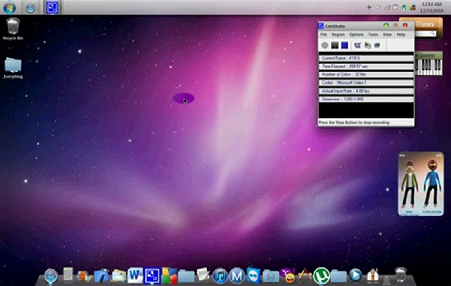Launch Microsoft Word from the dock

(x=135, y=275)
